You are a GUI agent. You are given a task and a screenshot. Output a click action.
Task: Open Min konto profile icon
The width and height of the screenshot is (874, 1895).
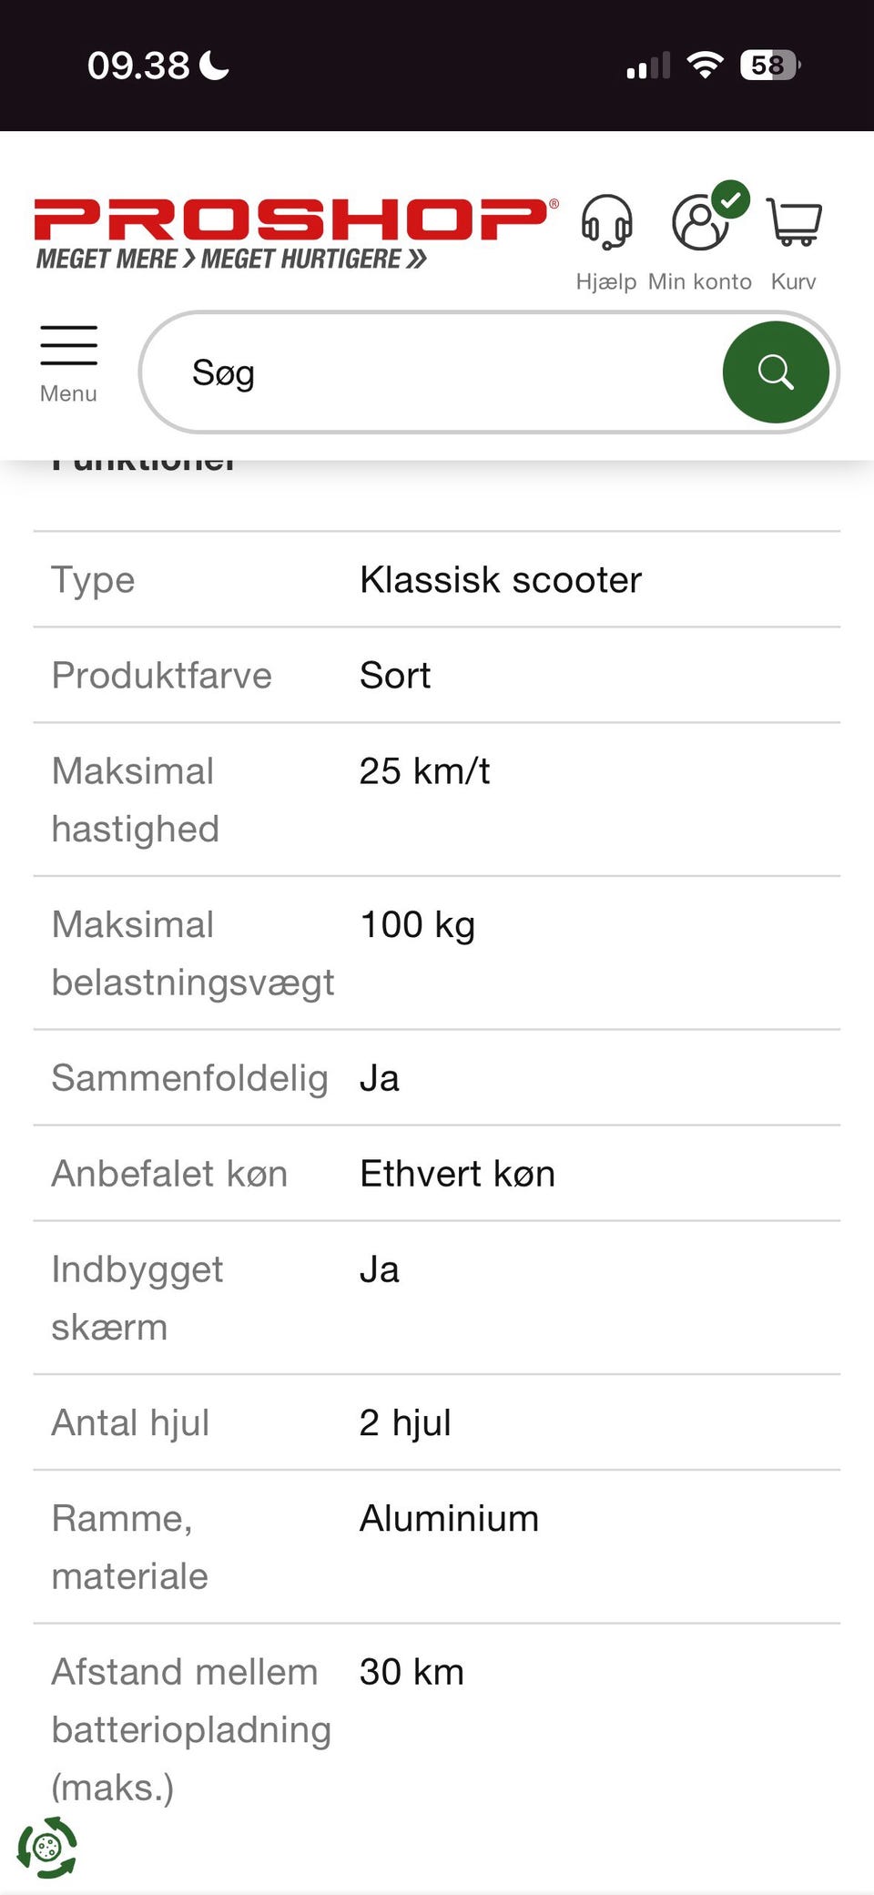point(701,221)
